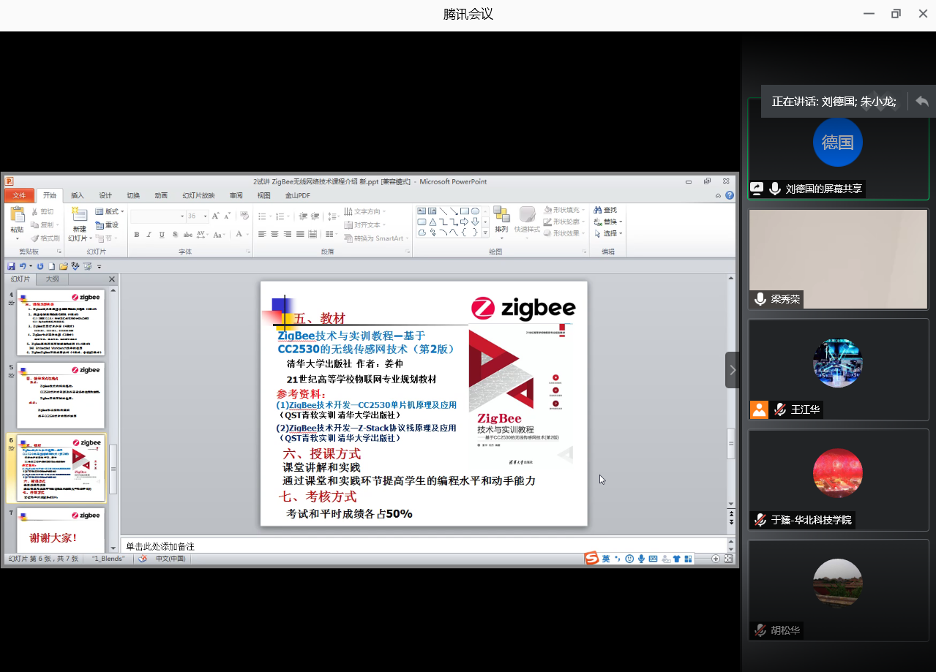Click the Paste (粘贴) icon in the ribbon
Viewport: 936px width, 672px height.
tap(17, 216)
